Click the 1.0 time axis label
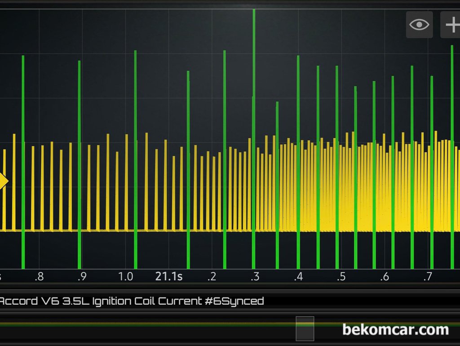Screen dimensions: 460x346 (126, 276)
